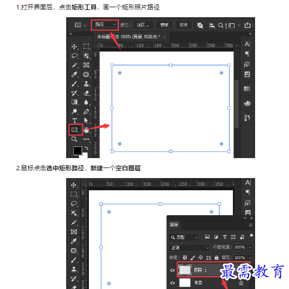Open the 正常 blend mode dropdown
The image size is (289, 289).
pos(190,247)
